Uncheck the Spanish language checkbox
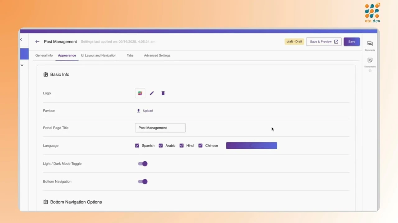 point(137,146)
